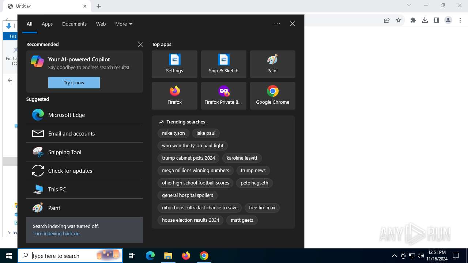Open the search panel's three-dot options menu

tap(277, 24)
